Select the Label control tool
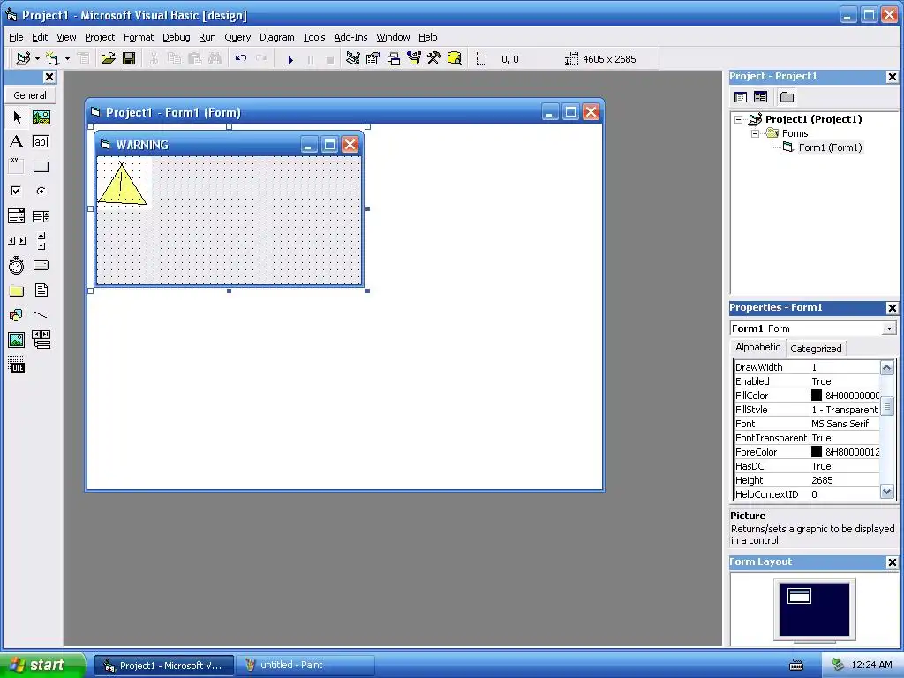The height and width of the screenshot is (678, 904). (x=17, y=142)
